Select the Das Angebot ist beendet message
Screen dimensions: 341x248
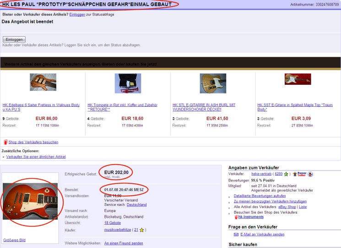pos(27,22)
